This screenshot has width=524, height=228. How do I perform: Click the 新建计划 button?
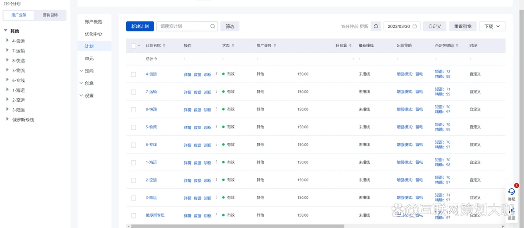click(x=139, y=26)
